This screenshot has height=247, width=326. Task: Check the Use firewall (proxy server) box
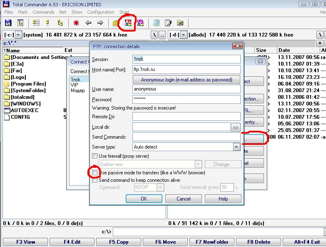coord(95,156)
